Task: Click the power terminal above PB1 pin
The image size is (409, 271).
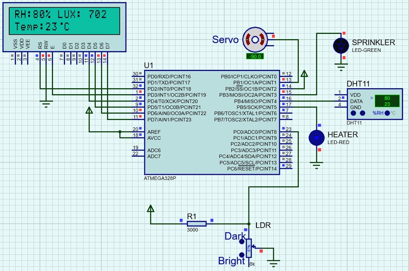Action: (304, 73)
